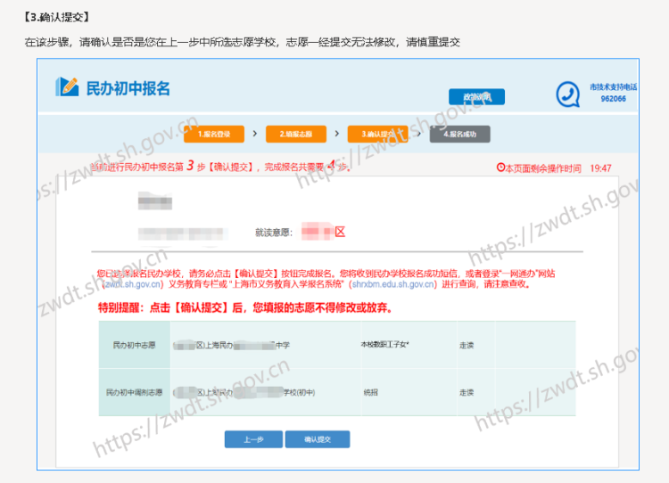Screen dimensions: 669x483
Task: Click arrow between steps 1 and 2
Action: [255, 134]
